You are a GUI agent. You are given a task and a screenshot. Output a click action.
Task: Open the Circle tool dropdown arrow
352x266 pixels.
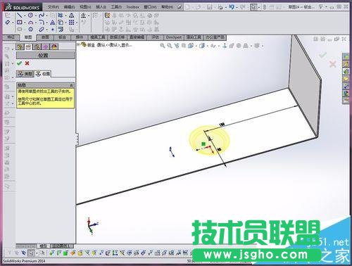pyautogui.click(x=36, y=16)
